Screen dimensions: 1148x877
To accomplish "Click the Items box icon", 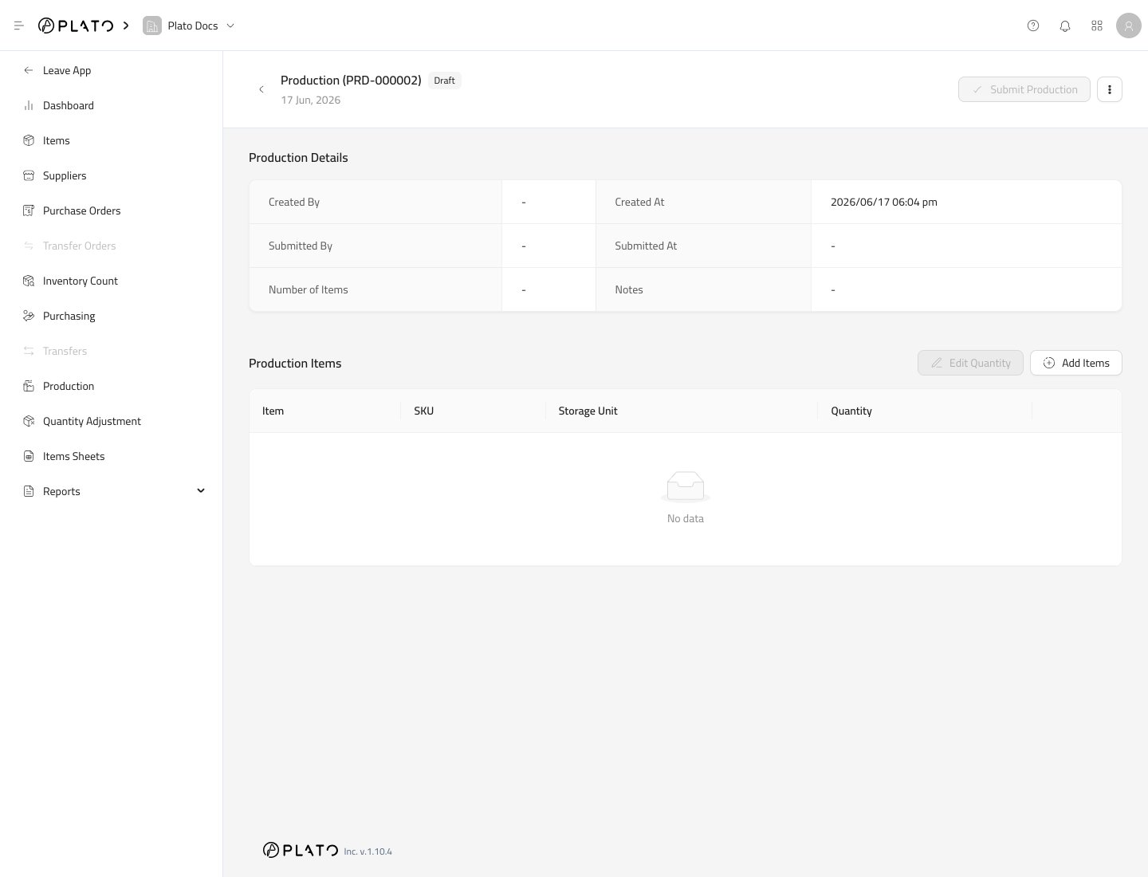I will (29, 140).
